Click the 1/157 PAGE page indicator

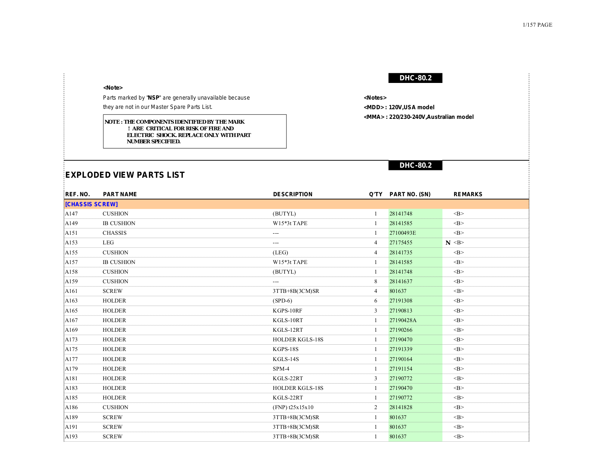point(537,25)
